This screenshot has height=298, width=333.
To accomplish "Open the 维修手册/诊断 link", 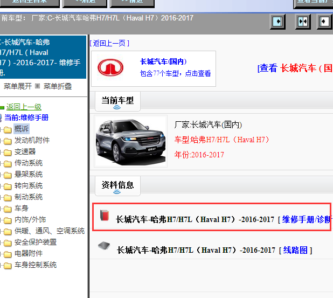I will tap(307, 219).
